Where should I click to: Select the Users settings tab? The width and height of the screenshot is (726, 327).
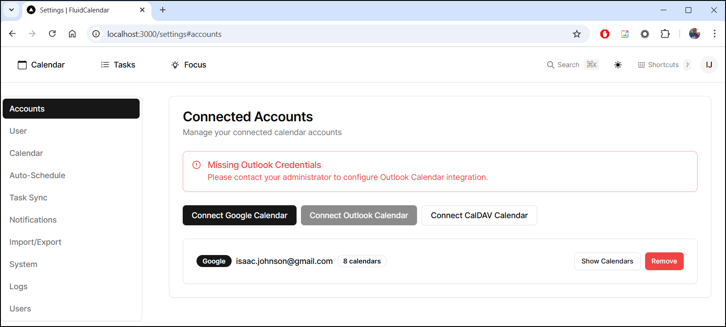coord(71,309)
